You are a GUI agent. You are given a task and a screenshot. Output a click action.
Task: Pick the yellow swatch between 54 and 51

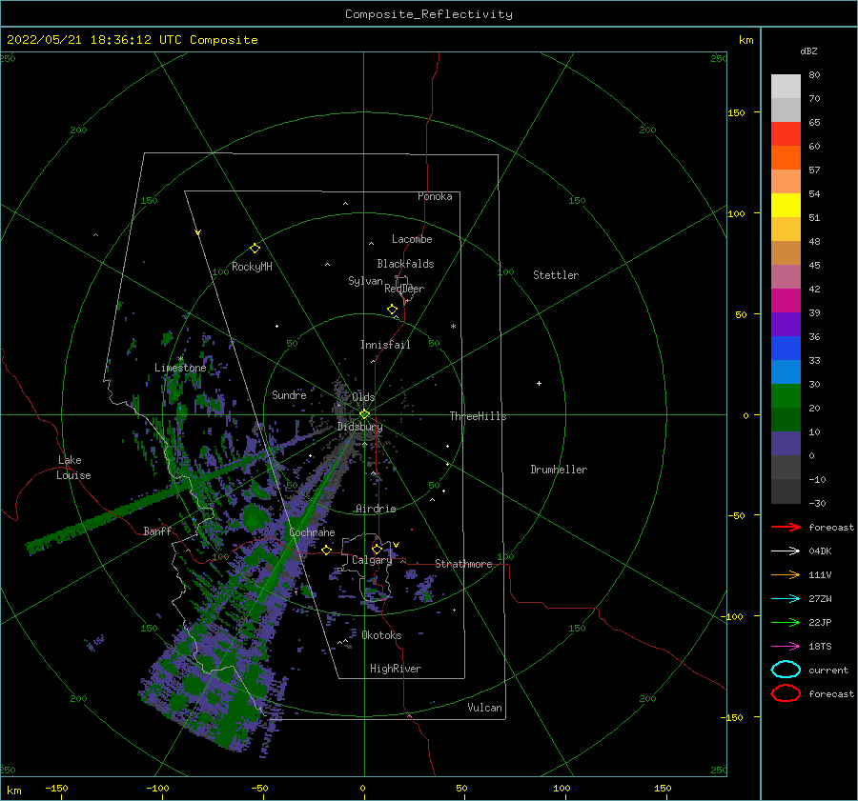[x=786, y=205]
